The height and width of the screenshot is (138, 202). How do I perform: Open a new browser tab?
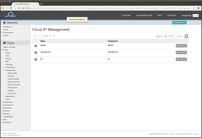(x=41, y=4)
